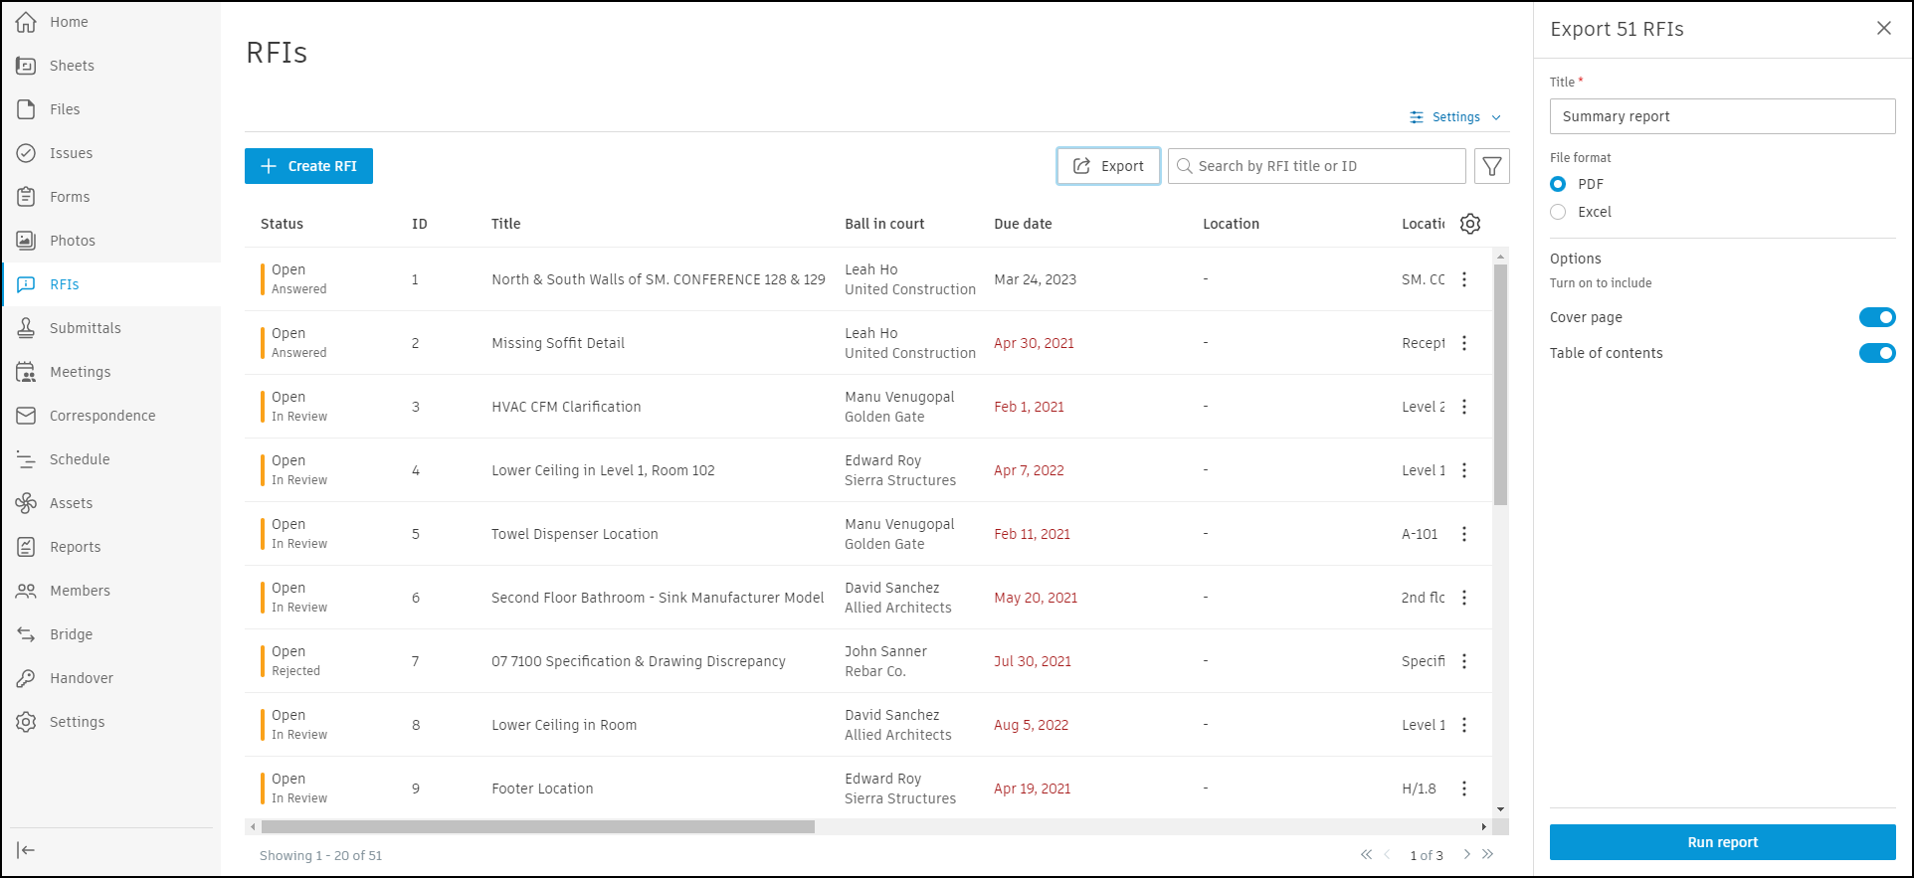Screen dimensions: 1914x878
Task: Navigate to Correspondence in sidebar
Action: pos(101,416)
